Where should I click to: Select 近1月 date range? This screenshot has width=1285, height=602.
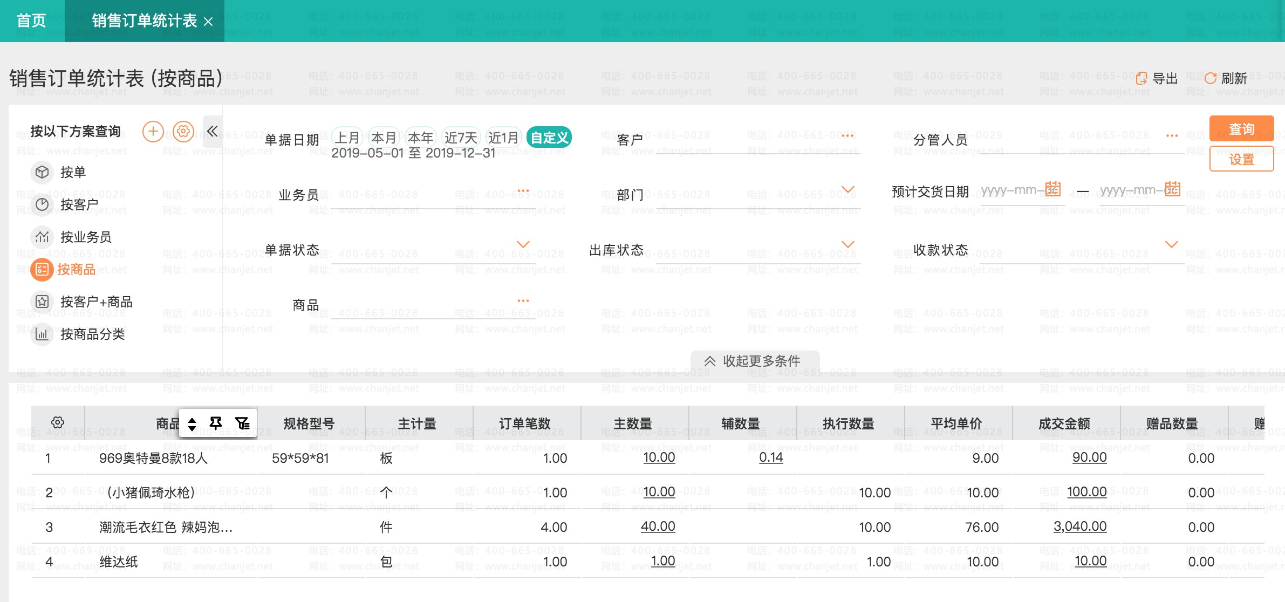click(x=503, y=138)
